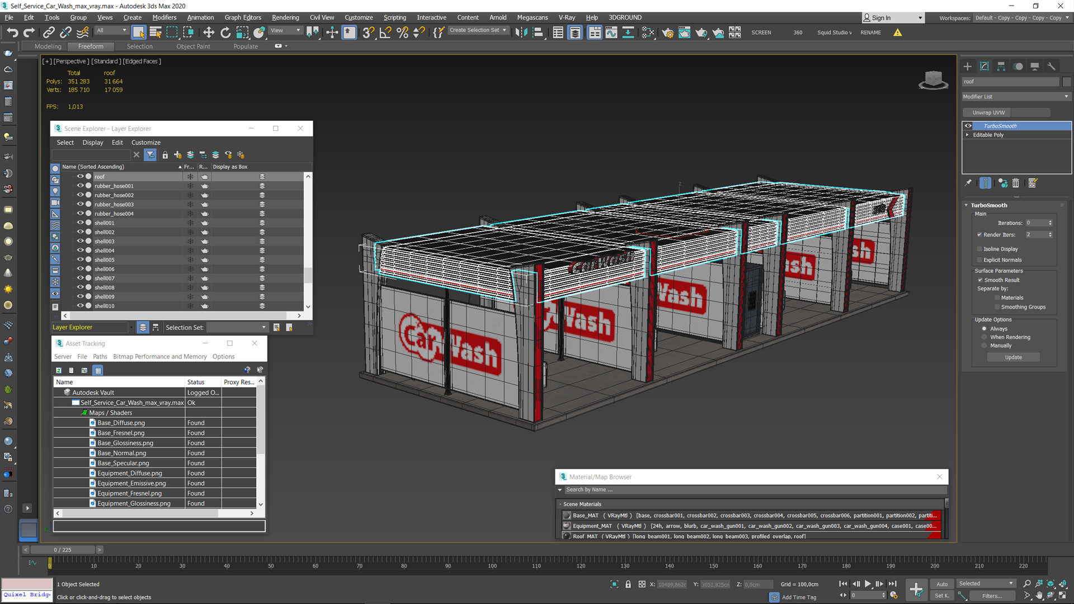Click Make Unique icon below modifier stack
This screenshot has width=1074, height=604.
point(1002,183)
